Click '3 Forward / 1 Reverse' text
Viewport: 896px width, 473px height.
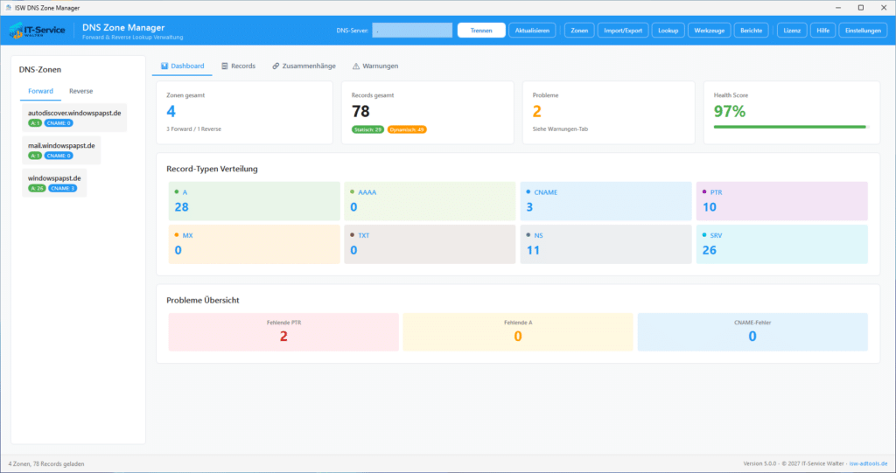point(193,129)
